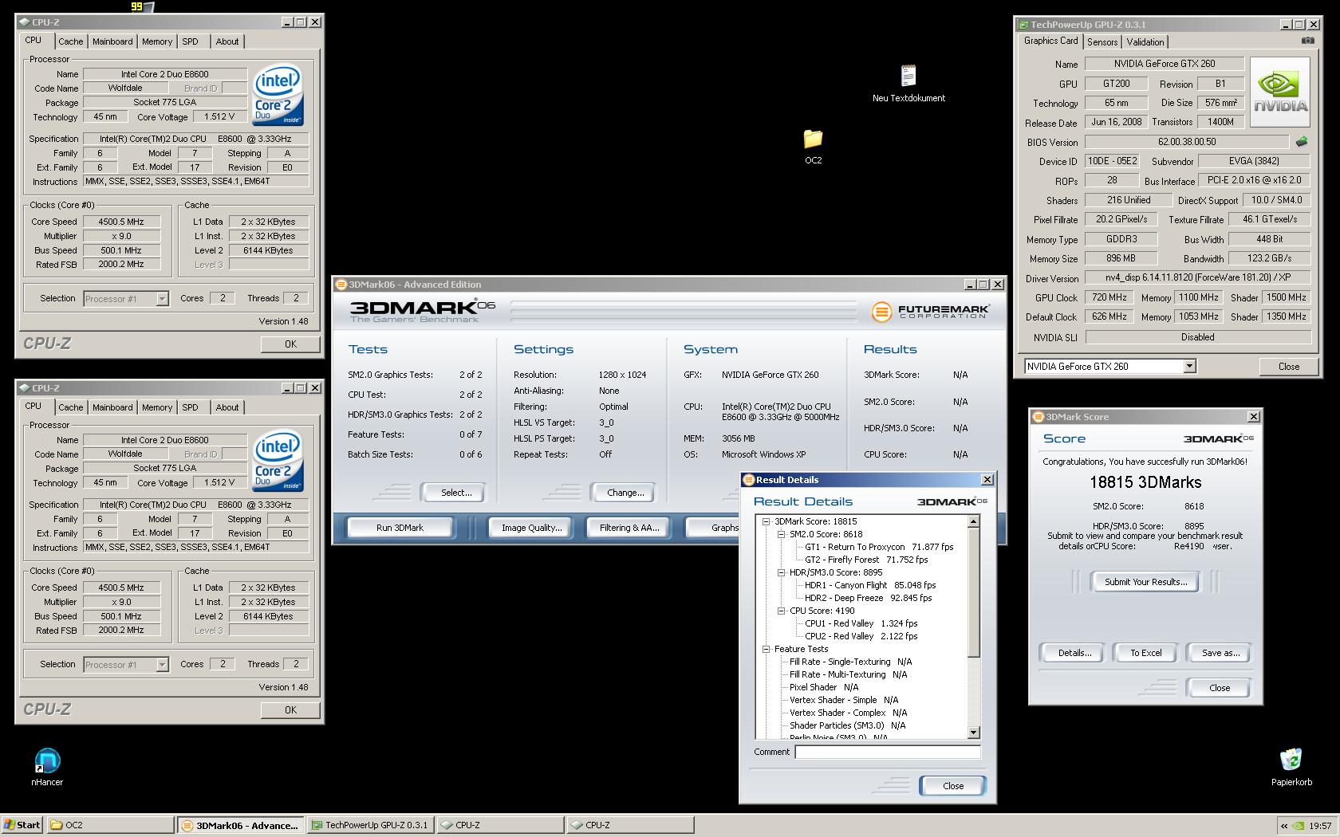Click the Comment input field
Viewport: 1340px width, 837px height.
pyautogui.click(x=887, y=752)
